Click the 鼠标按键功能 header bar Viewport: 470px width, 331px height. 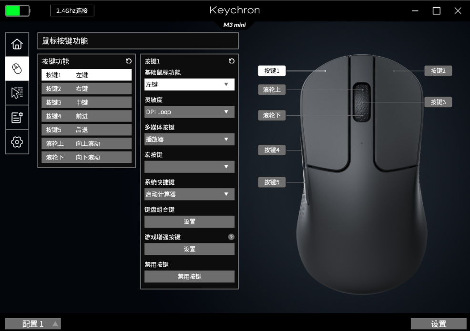pyautogui.click(x=138, y=41)
